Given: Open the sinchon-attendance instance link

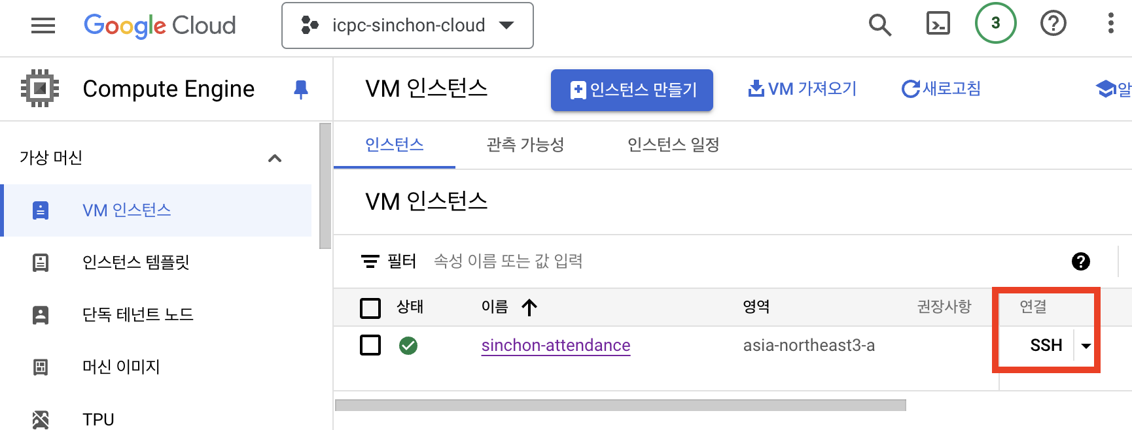Looking at the screenshot, I should click(x=556, y=345).
